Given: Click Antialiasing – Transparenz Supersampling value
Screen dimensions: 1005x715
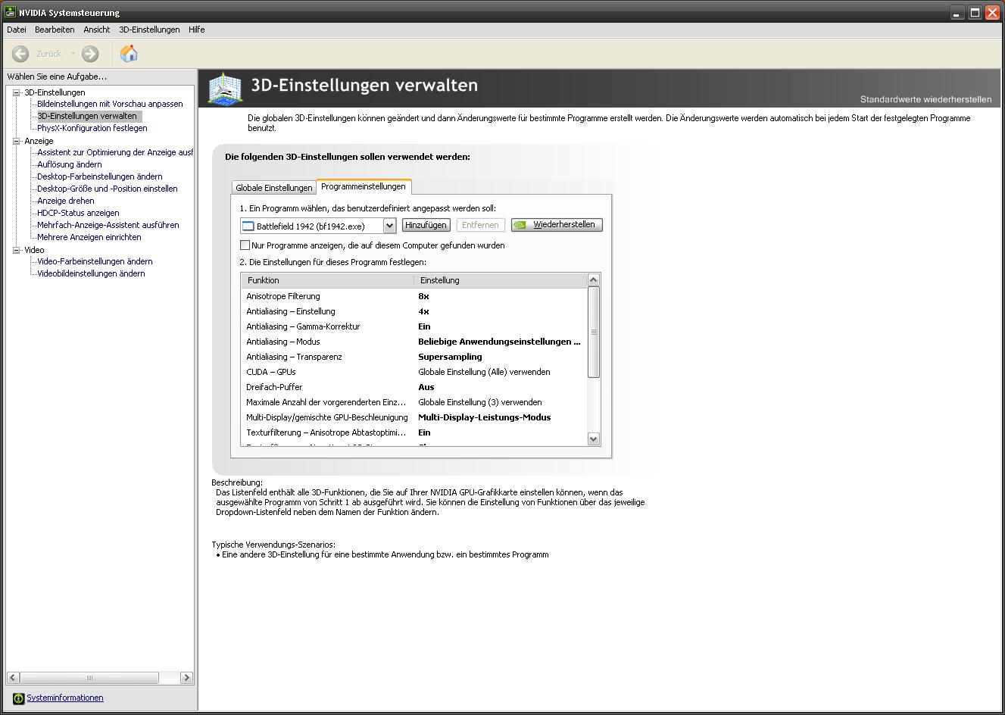Looking at the screenshot, I should pyautogui.click(x=450, y=357).
